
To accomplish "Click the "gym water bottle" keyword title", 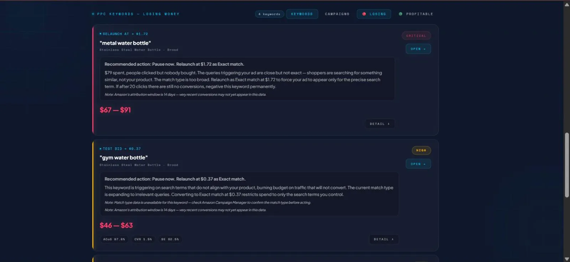I will tap(124, 157).
